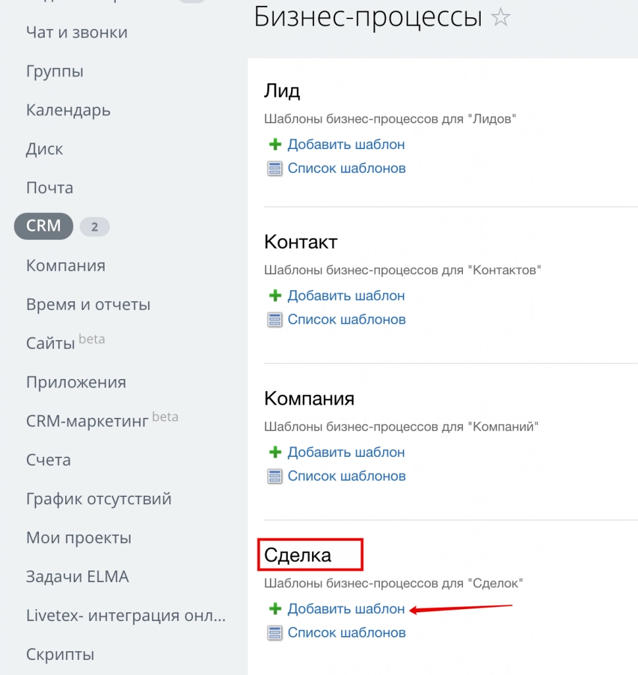638x675 pixels.
Task: Click the notification counter badge next to CRM
Action: point(95,226)
